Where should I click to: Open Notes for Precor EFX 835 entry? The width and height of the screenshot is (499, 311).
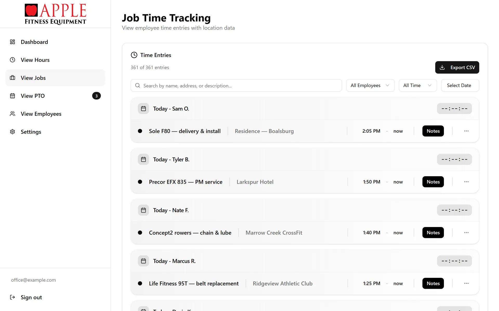433,182
